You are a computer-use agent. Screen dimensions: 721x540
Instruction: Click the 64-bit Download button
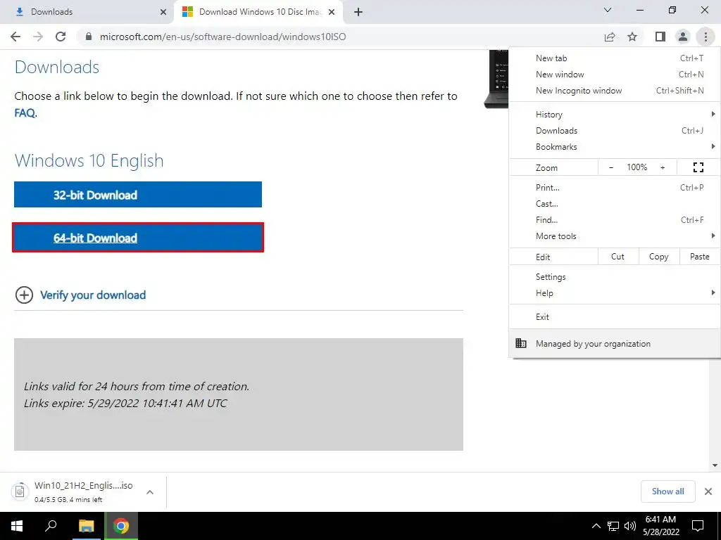click(138, 238)
